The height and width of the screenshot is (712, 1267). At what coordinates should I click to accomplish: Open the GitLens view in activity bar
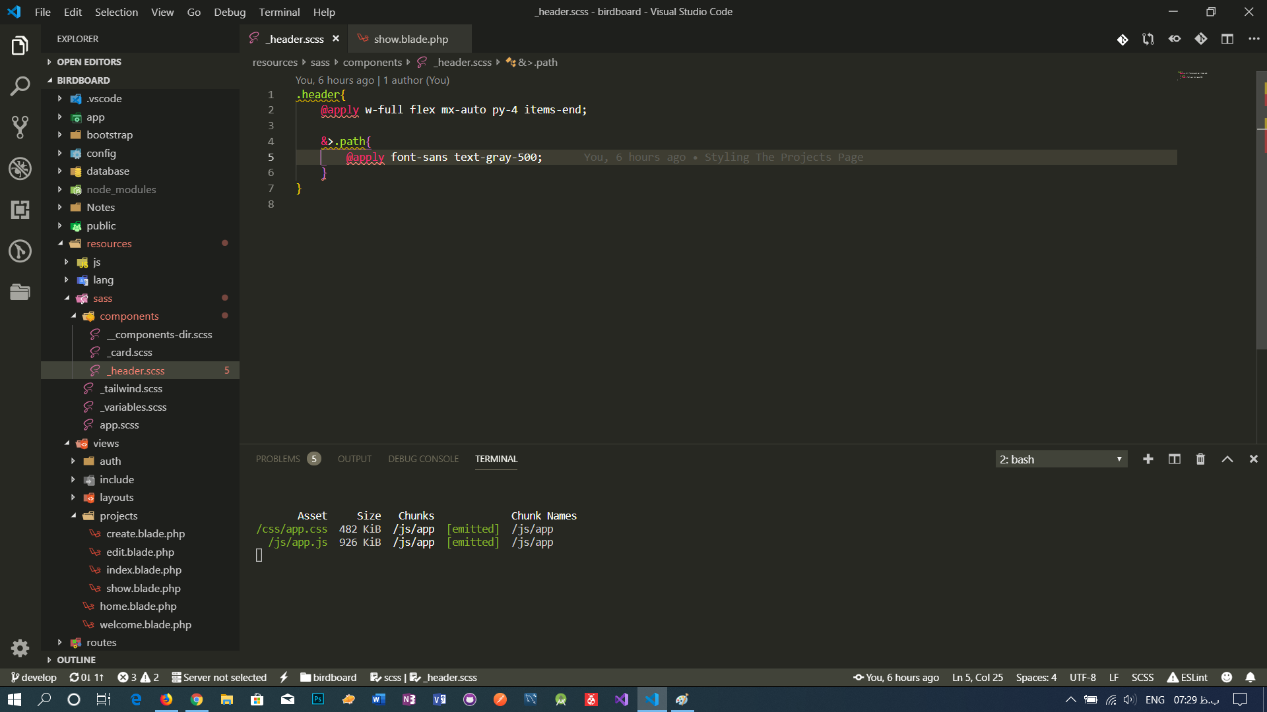point(20,251)
